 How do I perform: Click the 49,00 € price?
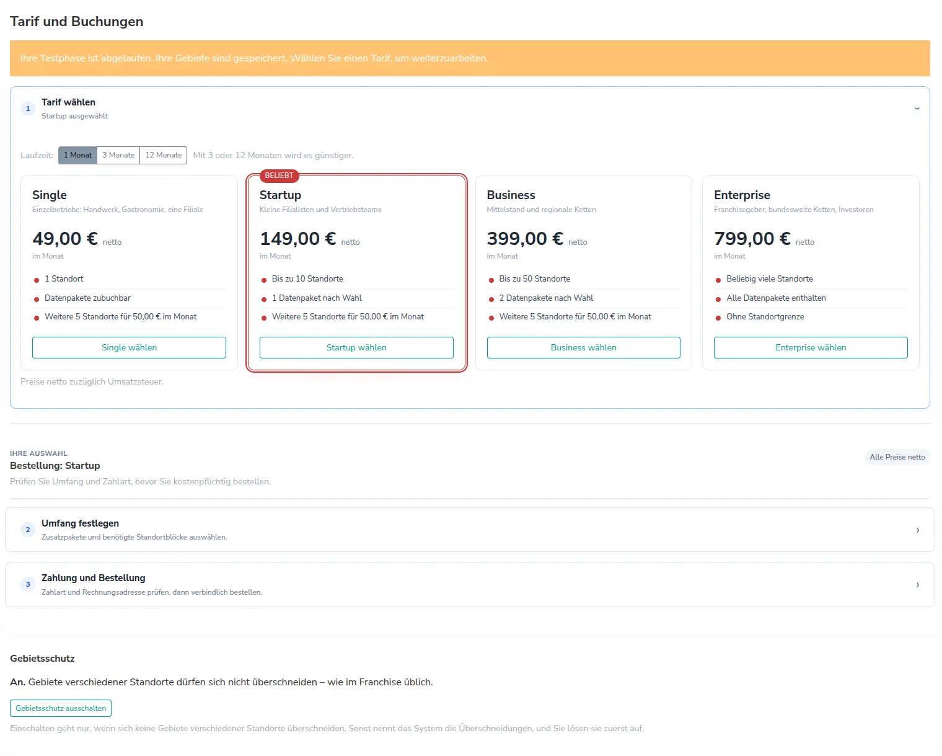pos(65,239)
